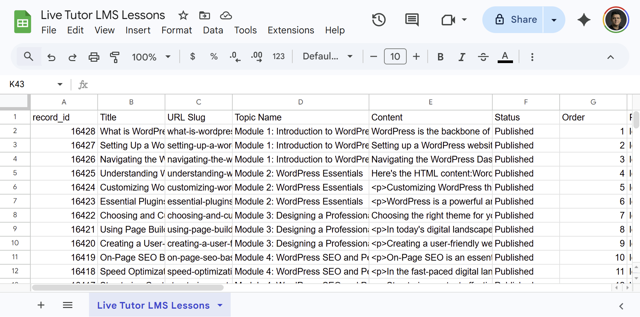The width and height of the screenshot is (640, 317).
Task: Select the paint format tool
Action: 115,57
